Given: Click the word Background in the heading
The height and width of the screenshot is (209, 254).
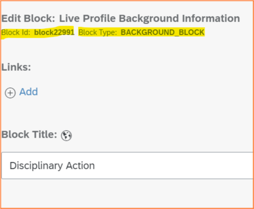Looking at the screenshot, I should [149, 19].
